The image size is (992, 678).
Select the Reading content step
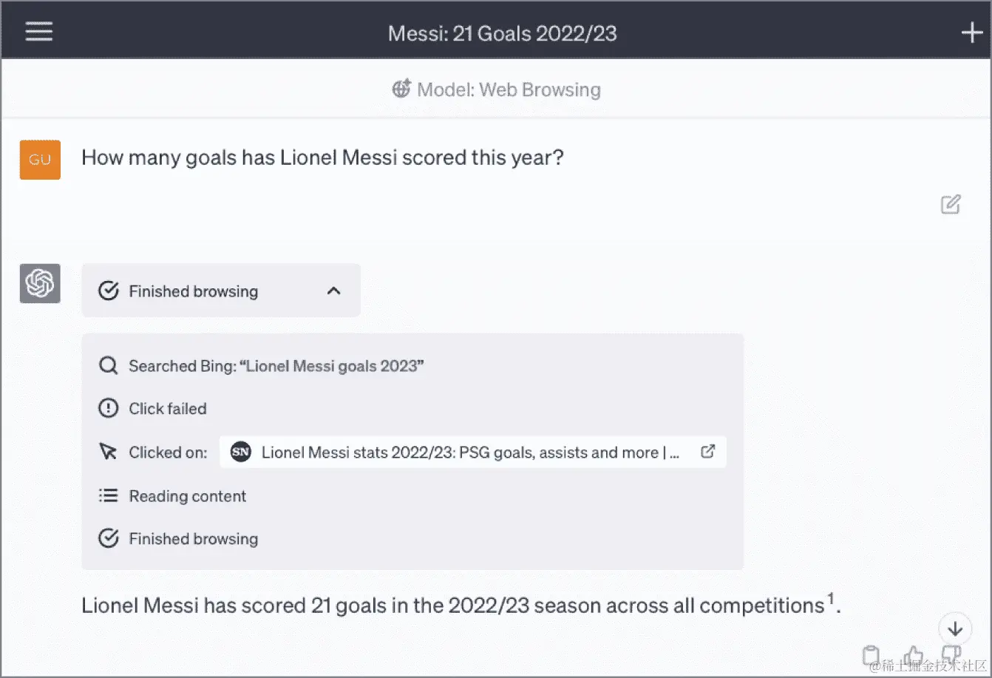tap(172, 496)
